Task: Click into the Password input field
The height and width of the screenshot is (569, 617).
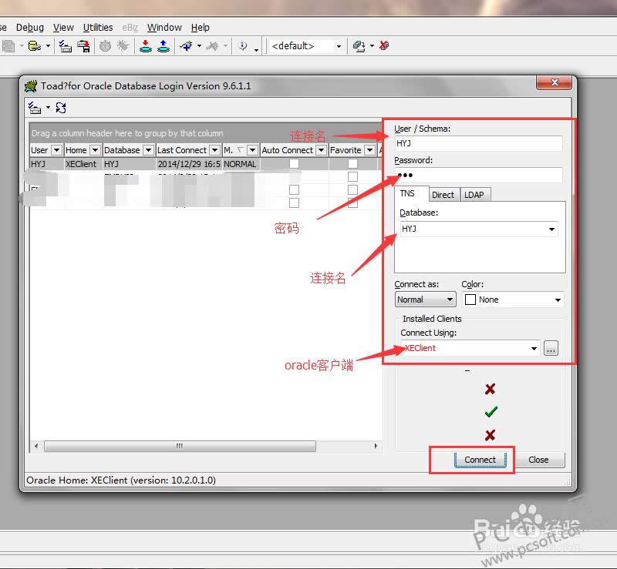Action: 478,175
